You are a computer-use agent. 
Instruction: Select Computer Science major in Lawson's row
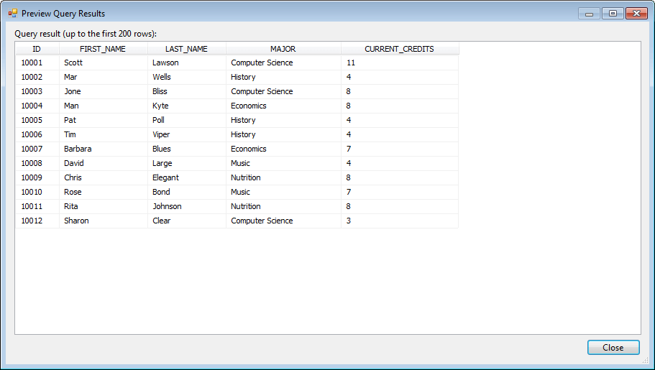(x=283, y=63)
